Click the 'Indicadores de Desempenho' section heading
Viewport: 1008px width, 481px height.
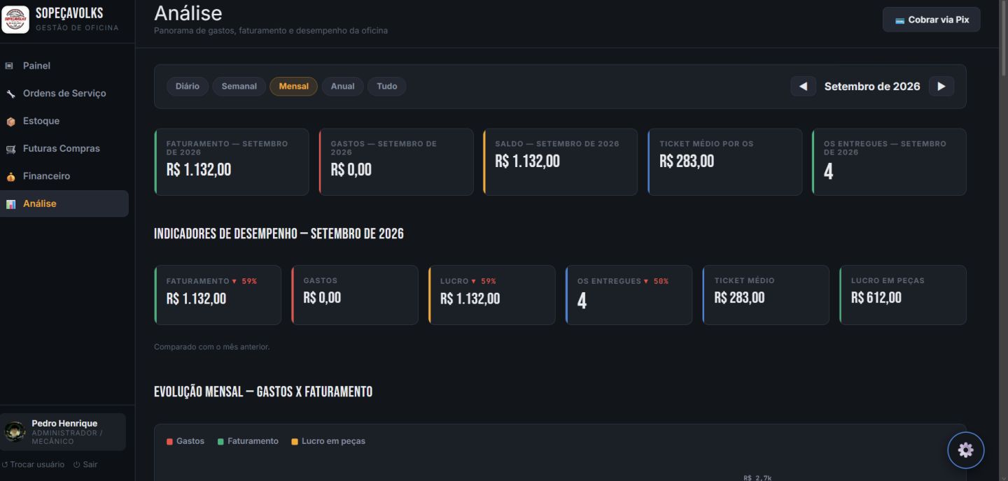click(x=279, y=234)
